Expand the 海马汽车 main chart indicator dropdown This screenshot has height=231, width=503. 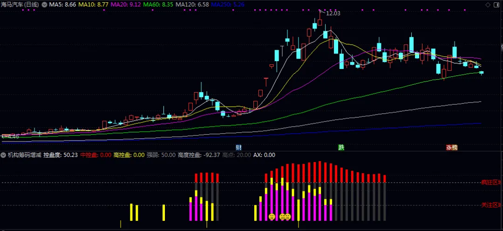point(44,5)
